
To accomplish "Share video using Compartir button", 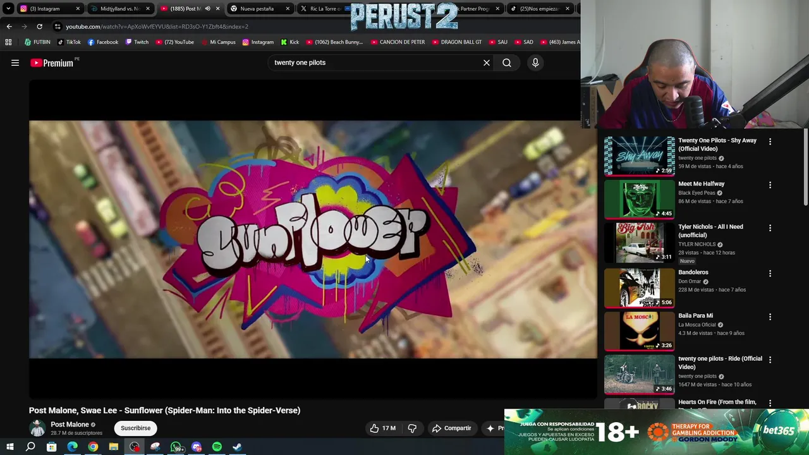I will 451,428.
